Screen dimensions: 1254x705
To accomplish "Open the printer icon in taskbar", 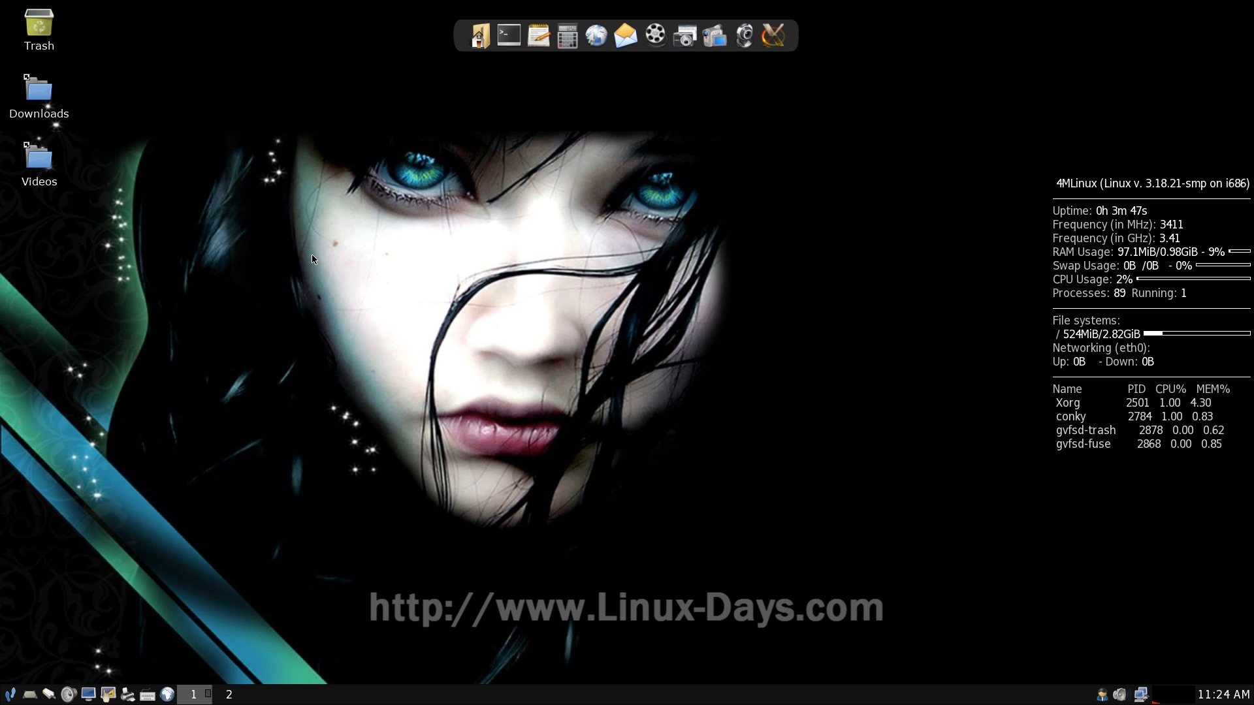I will (x=127, y=695).
